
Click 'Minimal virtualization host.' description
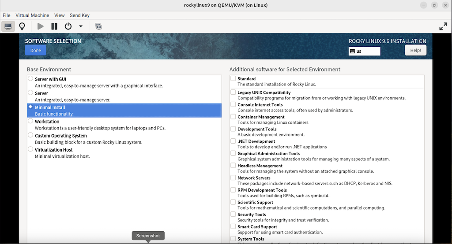tap(62, 156)
